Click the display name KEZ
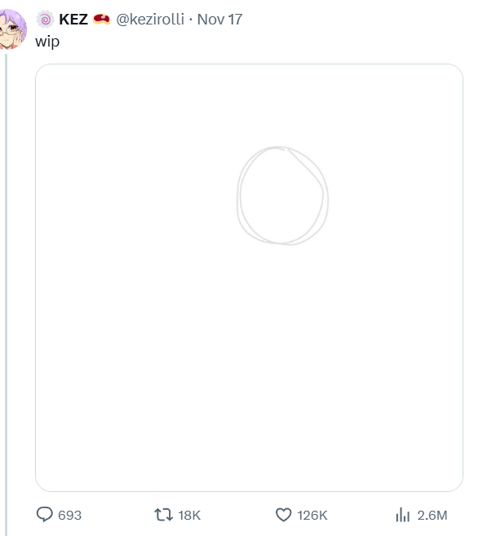 click(73, 20)
